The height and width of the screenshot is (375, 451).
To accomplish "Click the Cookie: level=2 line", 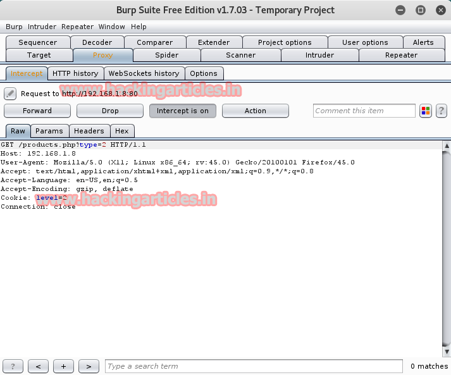I will pyautogui.click(x=34, y=198).
